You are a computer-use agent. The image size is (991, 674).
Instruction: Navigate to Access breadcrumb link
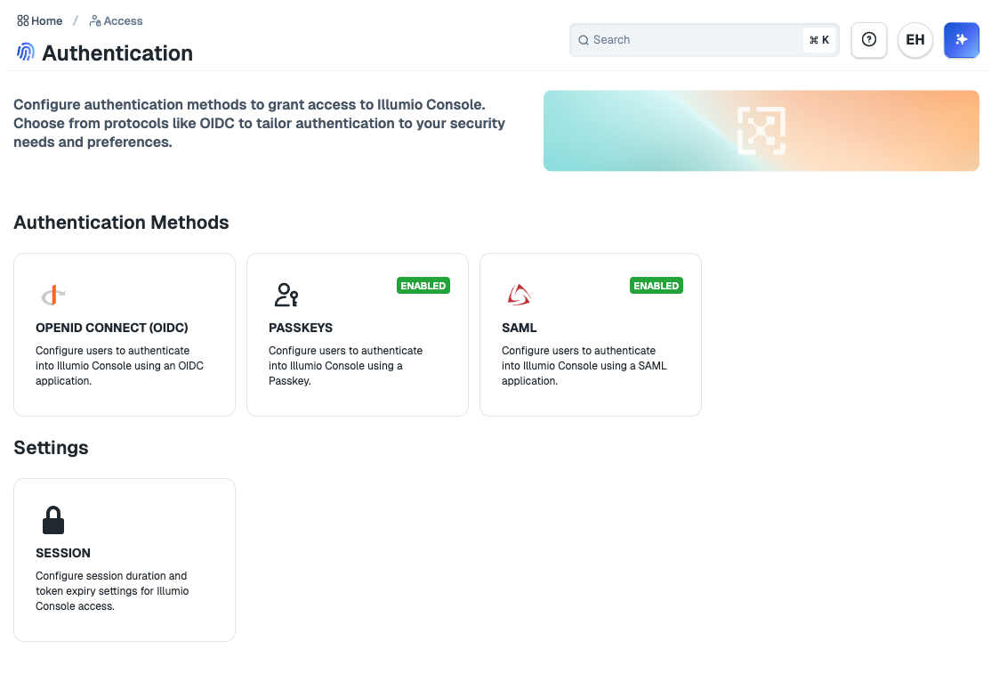(123, 20)
